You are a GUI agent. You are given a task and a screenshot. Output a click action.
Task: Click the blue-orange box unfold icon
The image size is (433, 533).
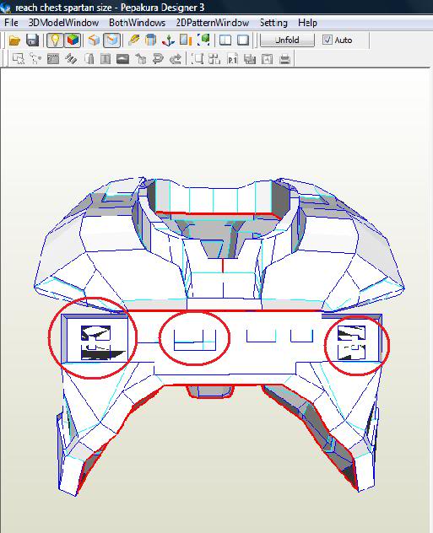151,40
